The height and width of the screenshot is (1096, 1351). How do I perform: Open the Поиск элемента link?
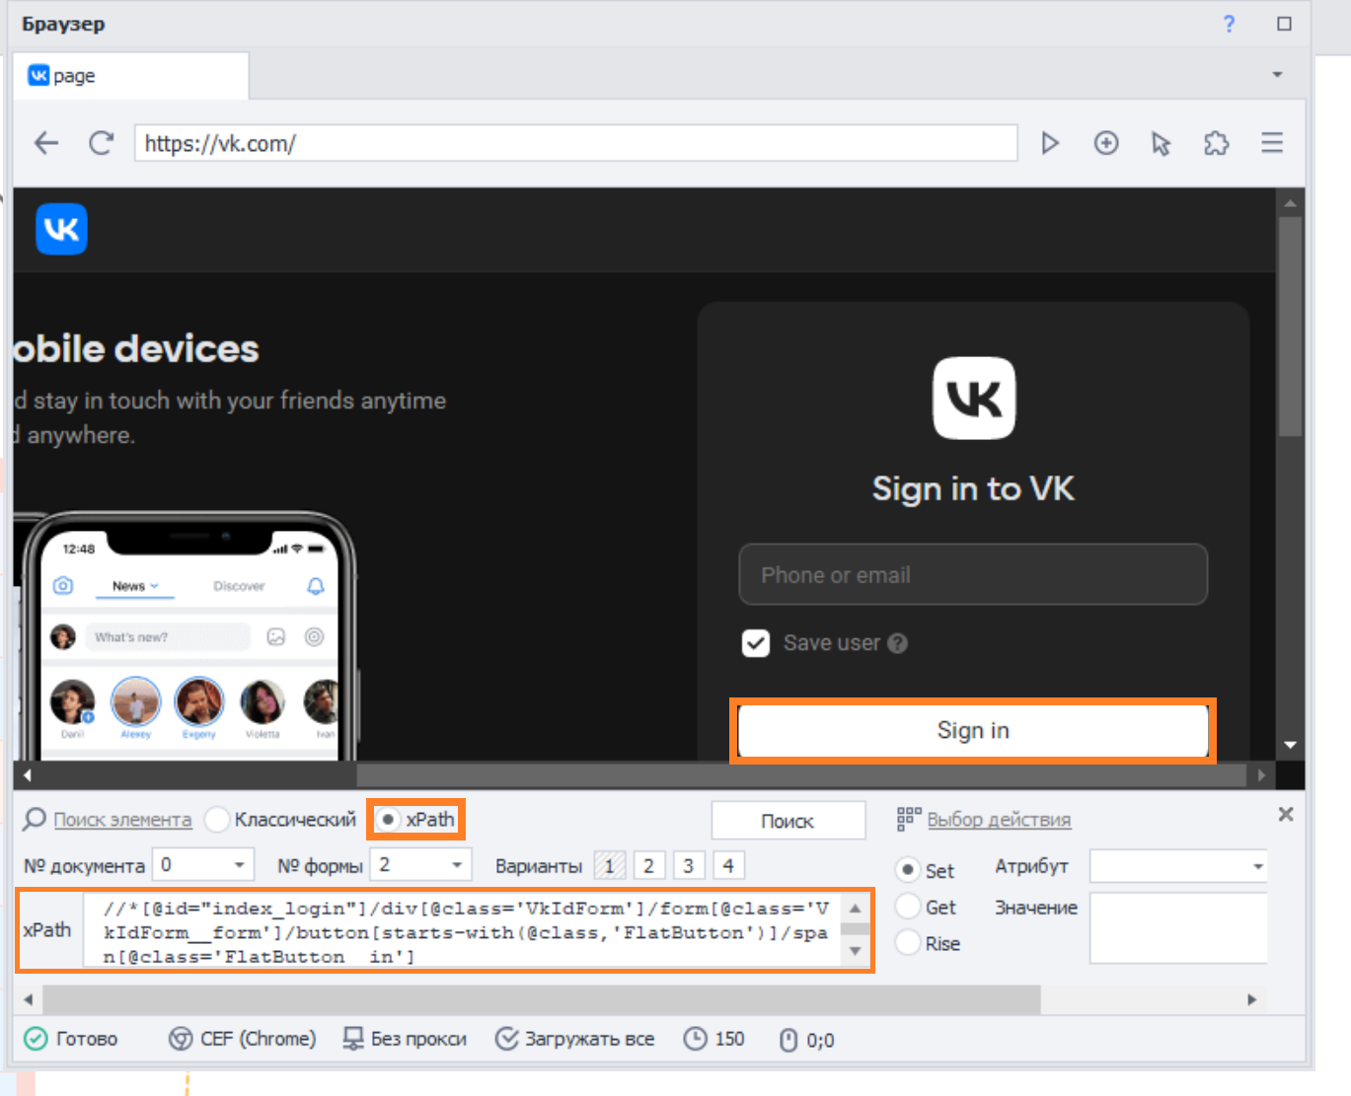(x=122, y=820)
